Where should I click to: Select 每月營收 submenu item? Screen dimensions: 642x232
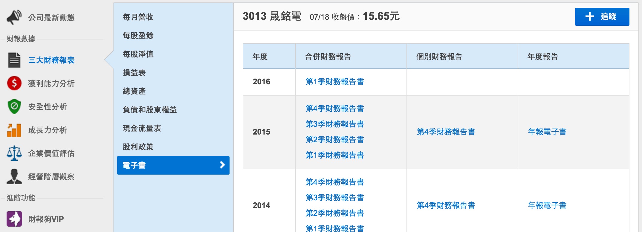(x=138, y=17)
